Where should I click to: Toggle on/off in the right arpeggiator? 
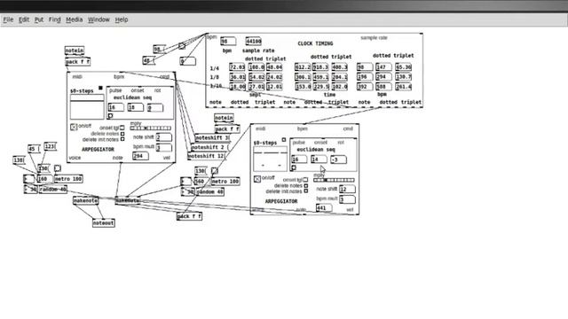pos(256,179)
